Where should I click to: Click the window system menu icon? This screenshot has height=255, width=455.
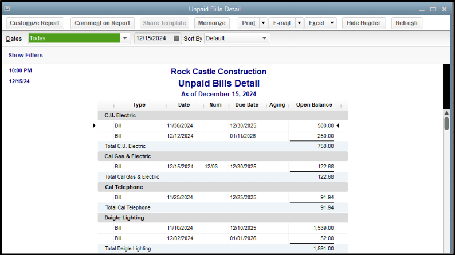tap(7, 9)
